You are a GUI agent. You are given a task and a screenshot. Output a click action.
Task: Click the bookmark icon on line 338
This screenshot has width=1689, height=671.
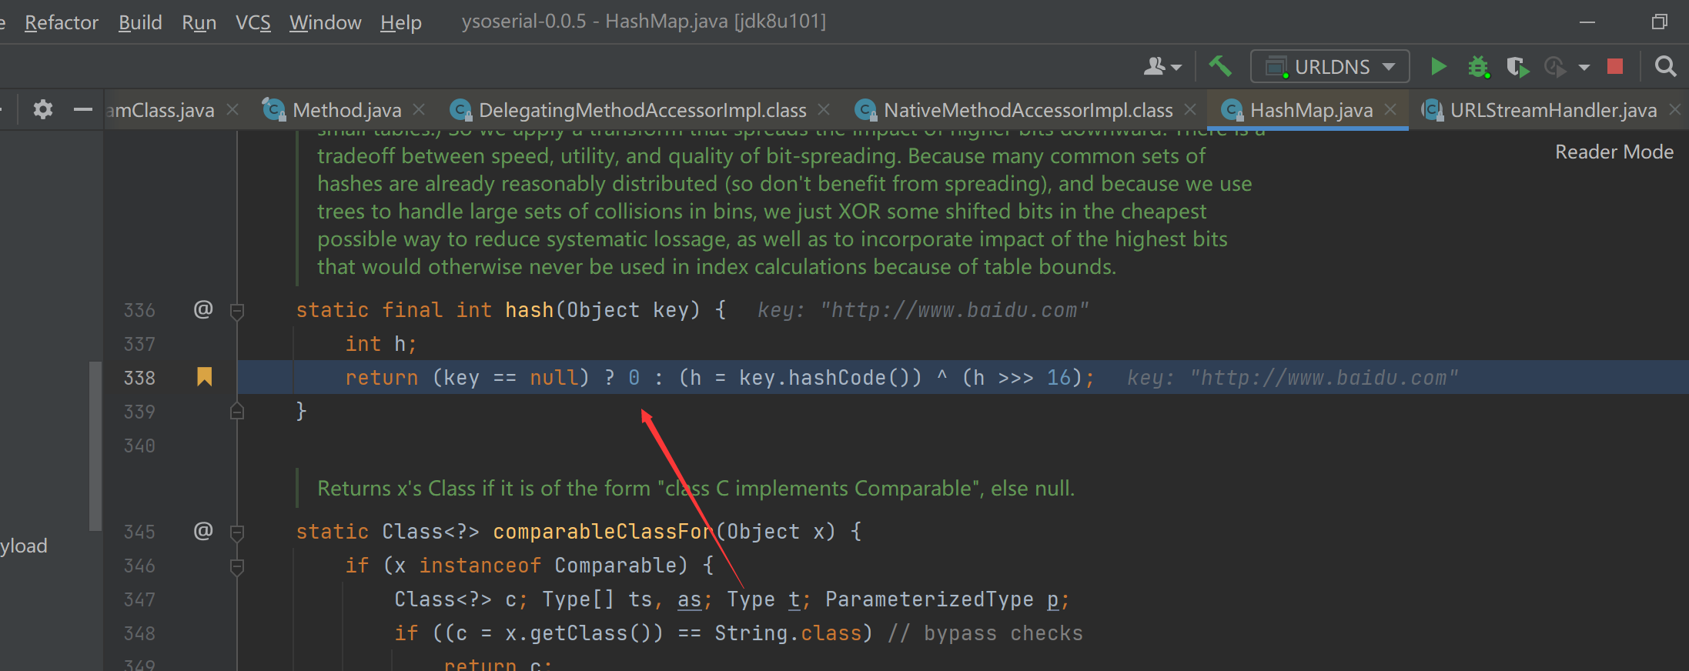(x=204, y=377)
